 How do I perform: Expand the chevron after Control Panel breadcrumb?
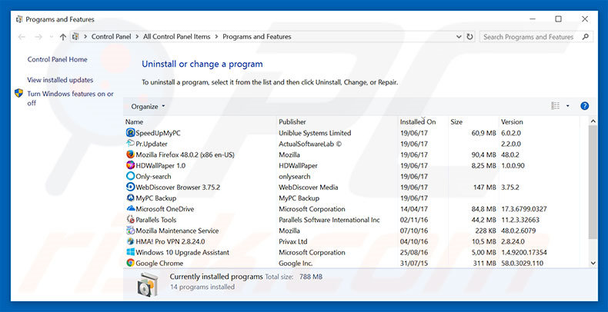(136, 37)
